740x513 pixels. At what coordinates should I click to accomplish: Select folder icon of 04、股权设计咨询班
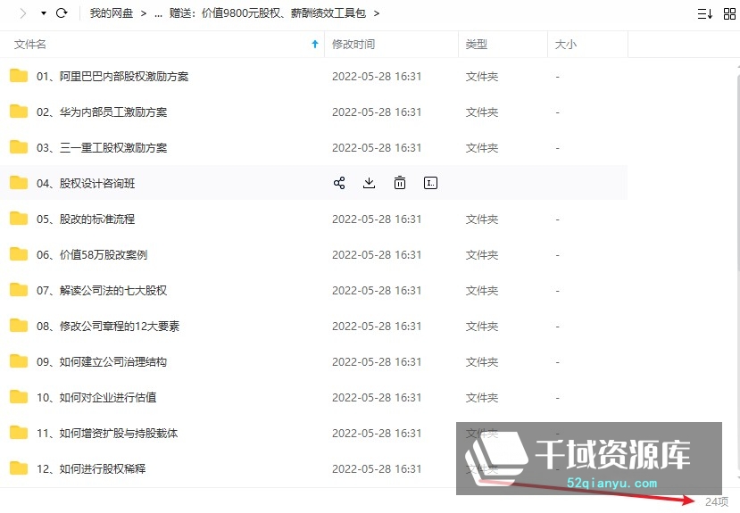tap(19, 183)
